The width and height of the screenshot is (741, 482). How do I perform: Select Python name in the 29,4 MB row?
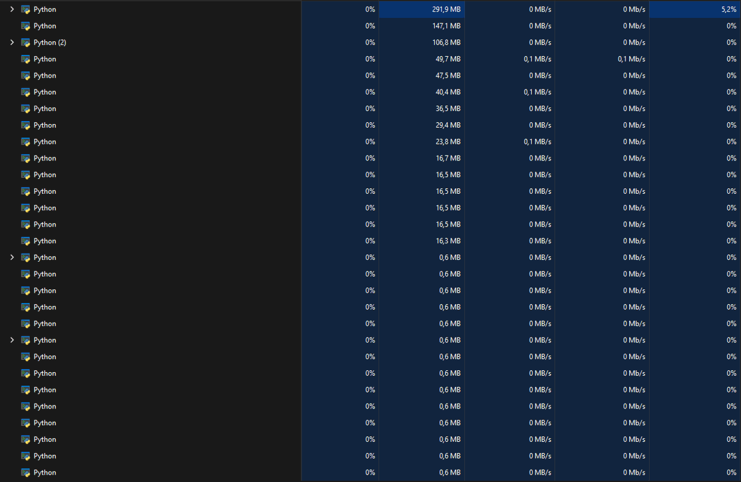pyautogui.click(x=45, y=125)
